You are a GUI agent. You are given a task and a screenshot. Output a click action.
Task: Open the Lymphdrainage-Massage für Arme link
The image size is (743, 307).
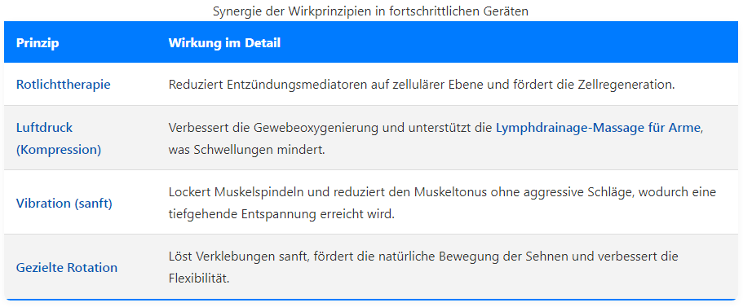coord(598,128)
